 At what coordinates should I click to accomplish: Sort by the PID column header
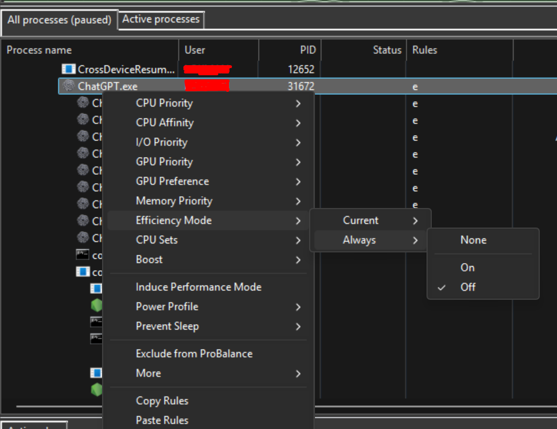tap(290, 50)
